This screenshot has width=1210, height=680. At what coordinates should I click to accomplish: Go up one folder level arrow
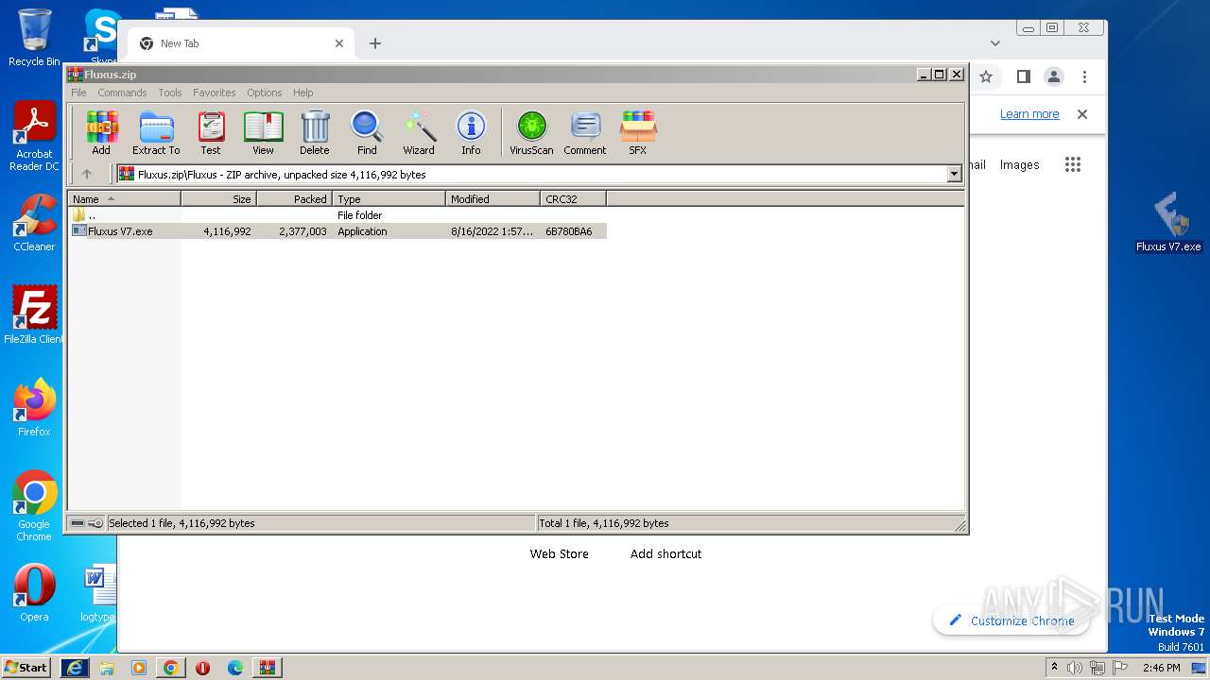[87, 174]
